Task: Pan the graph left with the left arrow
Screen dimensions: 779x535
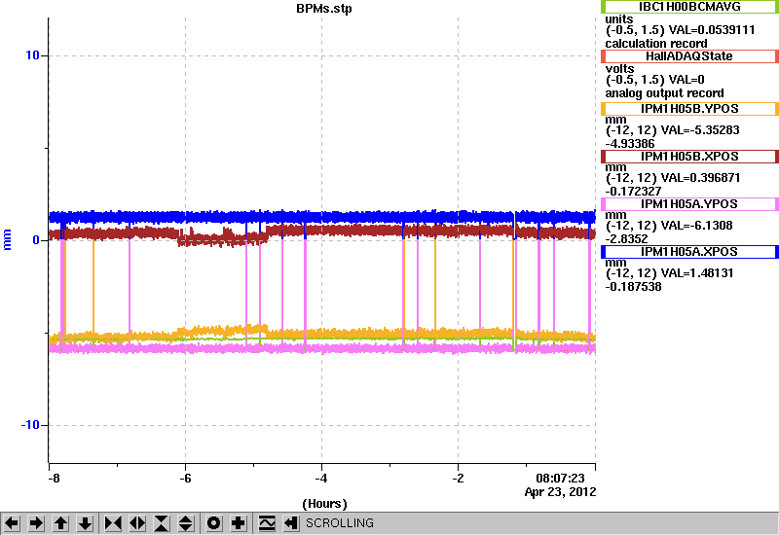Action: pos(12,523)
